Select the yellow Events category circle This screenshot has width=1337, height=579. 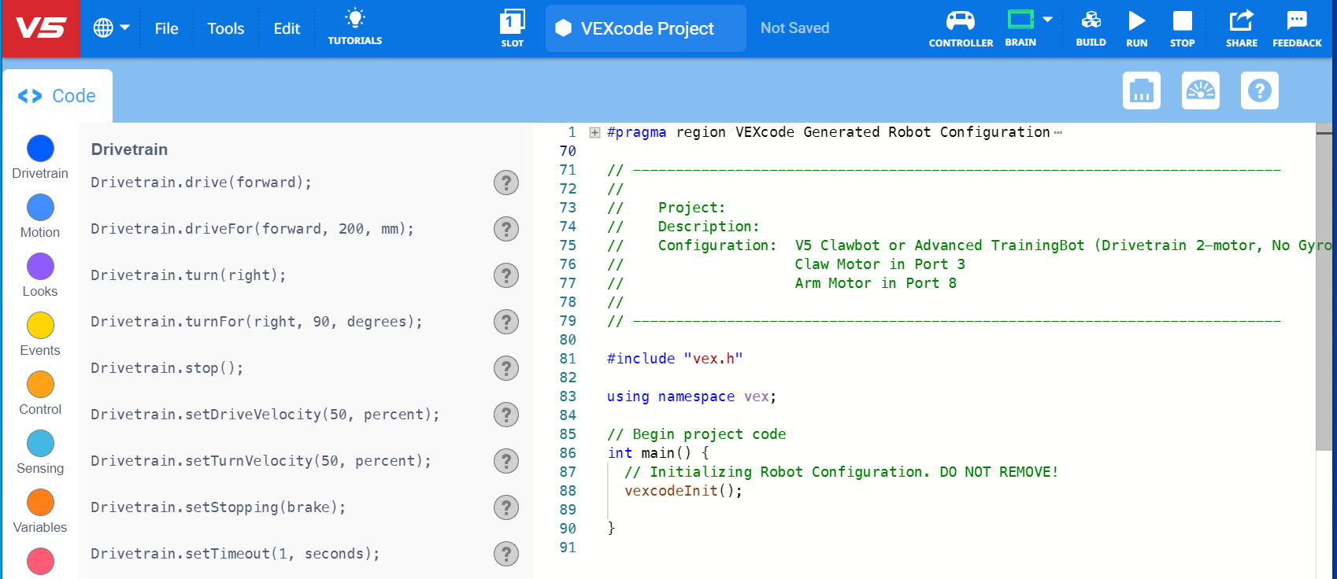pyautogui.click(x=40, y=325)
